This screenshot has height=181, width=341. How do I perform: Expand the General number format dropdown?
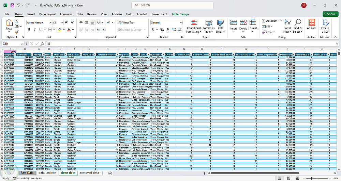[x=181, y=22]
